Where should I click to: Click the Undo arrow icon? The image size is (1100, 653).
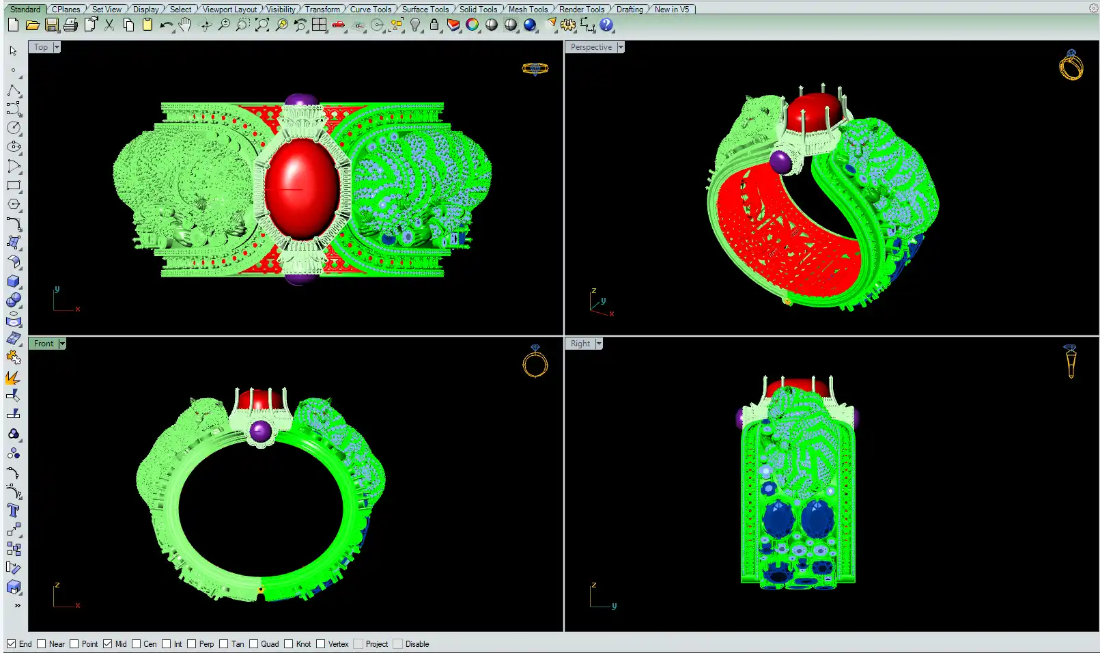(x=166, y=25)
